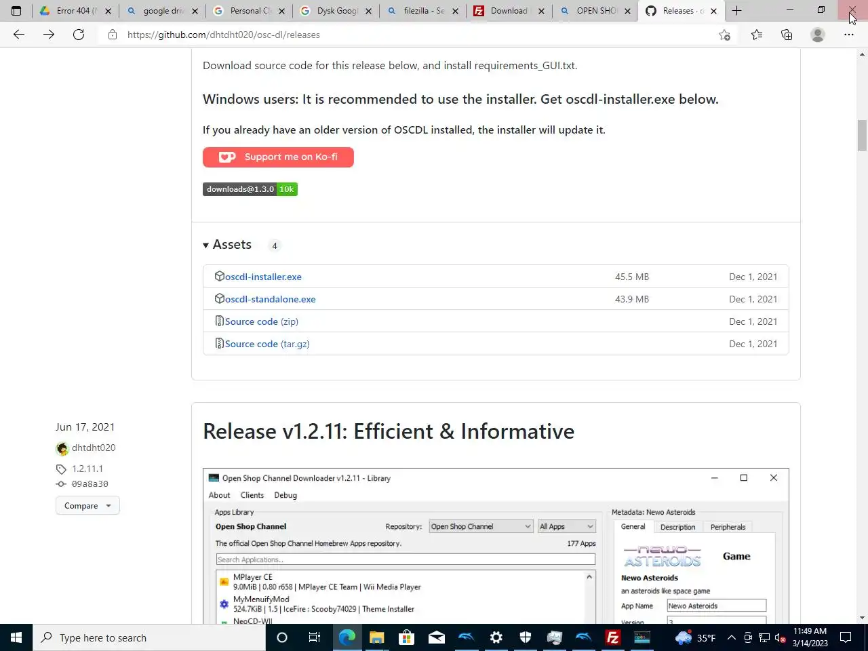
Task: Collapse the Assets section
Action: [228, 245]
